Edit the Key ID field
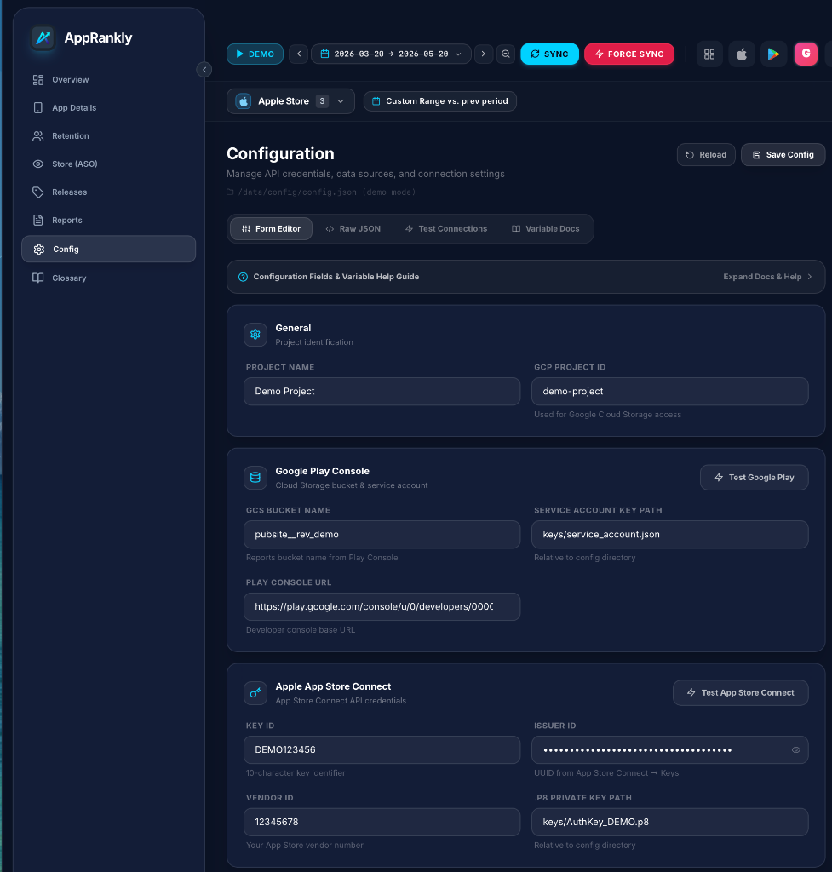The image size is (832, 872). point(382,749)
